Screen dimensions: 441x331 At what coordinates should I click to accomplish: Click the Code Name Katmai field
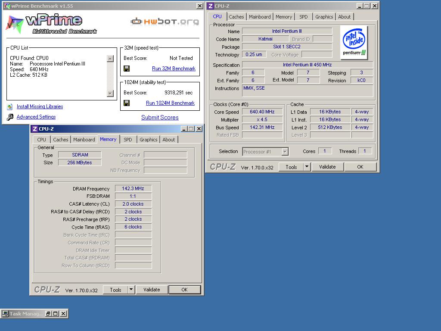[265, 39]
